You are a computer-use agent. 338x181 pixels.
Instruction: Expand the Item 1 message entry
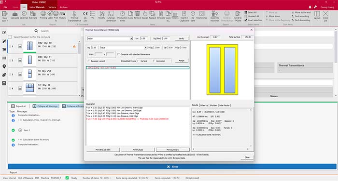[x=20, y=130]
